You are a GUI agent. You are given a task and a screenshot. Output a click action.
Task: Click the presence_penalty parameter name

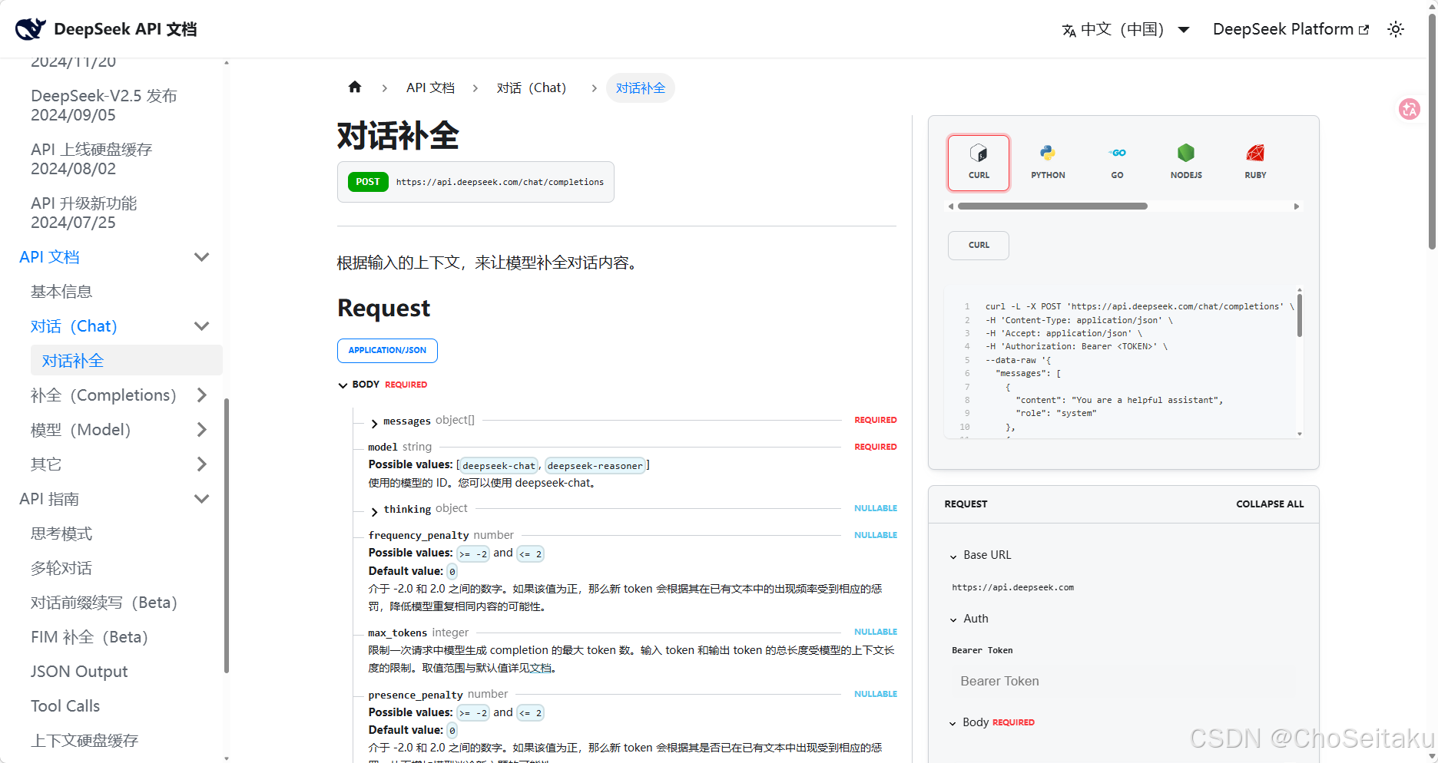[x=416, y=695]
